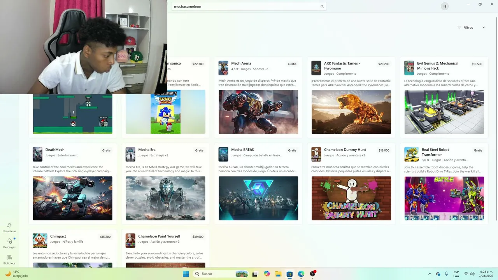Click the $16.000 price for Chameleon Dummy Hunt
The image size is (498, 280).
pyautogui.click(x=384, y=150)
